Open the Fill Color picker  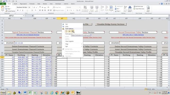pyautogui.click(x=32, y=10)
